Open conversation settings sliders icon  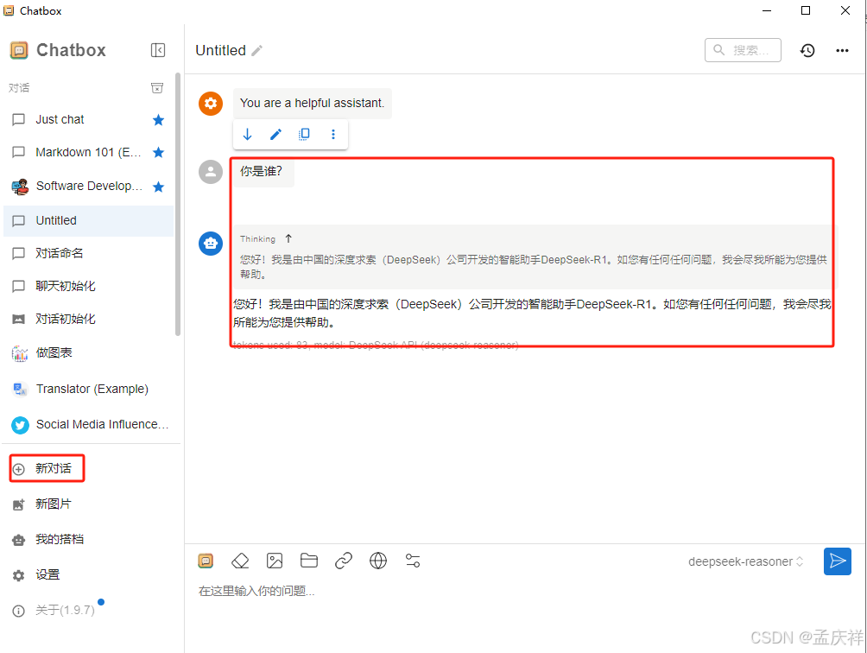pyautogui.click(x=413, y=561)
